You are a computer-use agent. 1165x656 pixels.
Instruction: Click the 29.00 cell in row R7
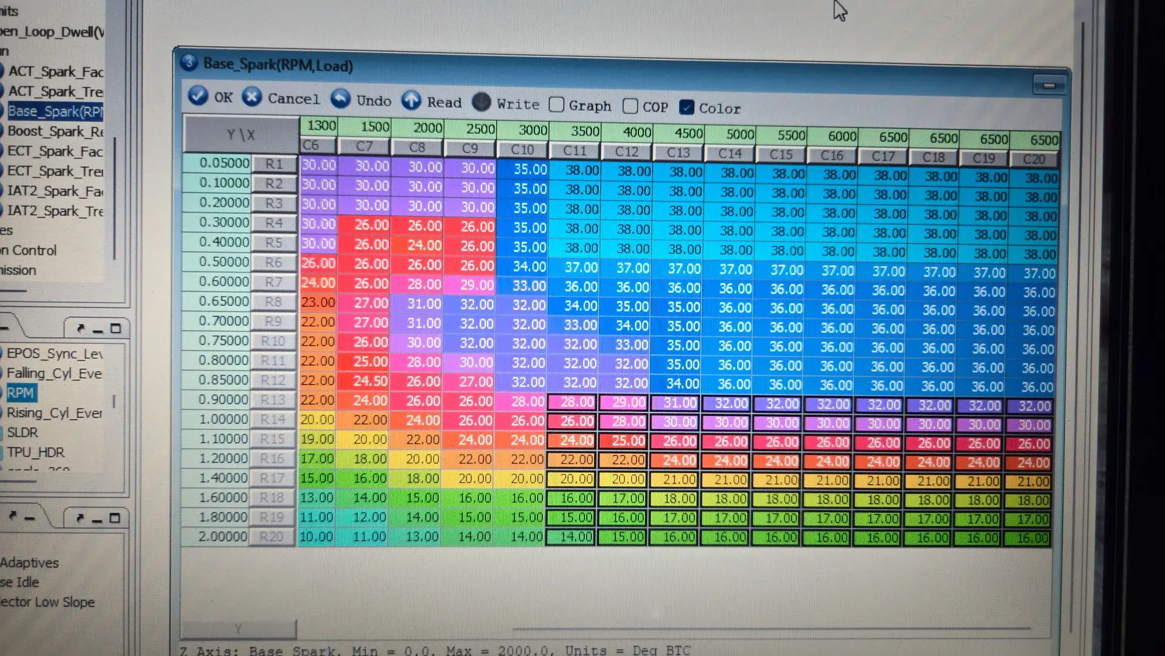pyautogui.click(x=469, y=284)
